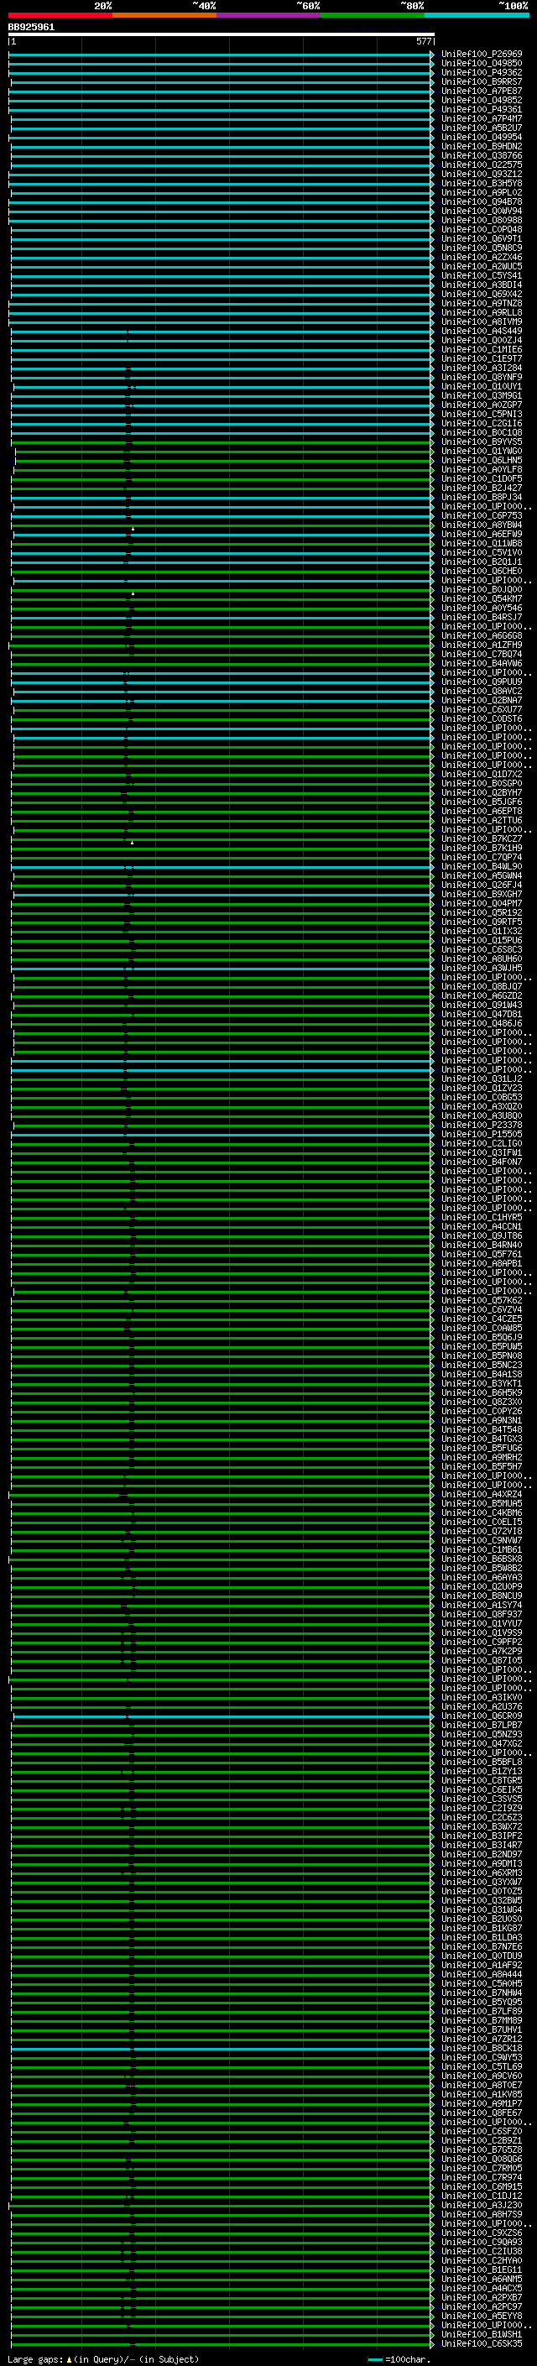Select hit UniRef100_P49361
Image resolution: width=537 pixels, height=2366 pixels.
[x=482, y=109]
